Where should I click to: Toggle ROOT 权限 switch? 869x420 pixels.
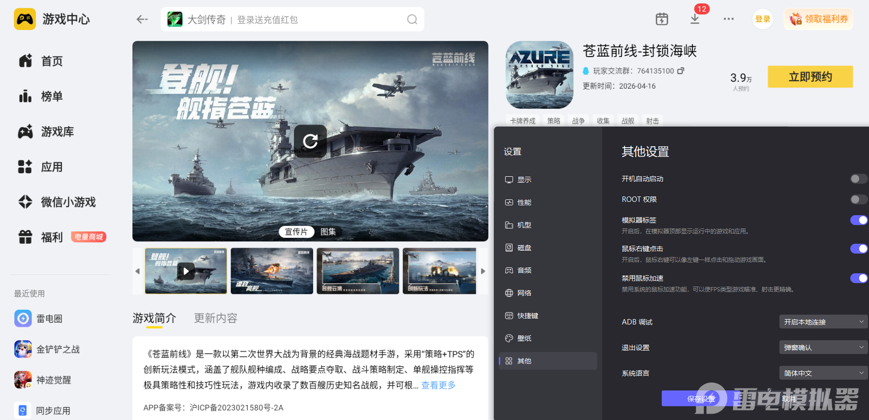click(x=859, y=199)
